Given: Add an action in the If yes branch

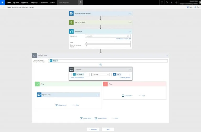Looking at the screenshot, I should 61,105.
